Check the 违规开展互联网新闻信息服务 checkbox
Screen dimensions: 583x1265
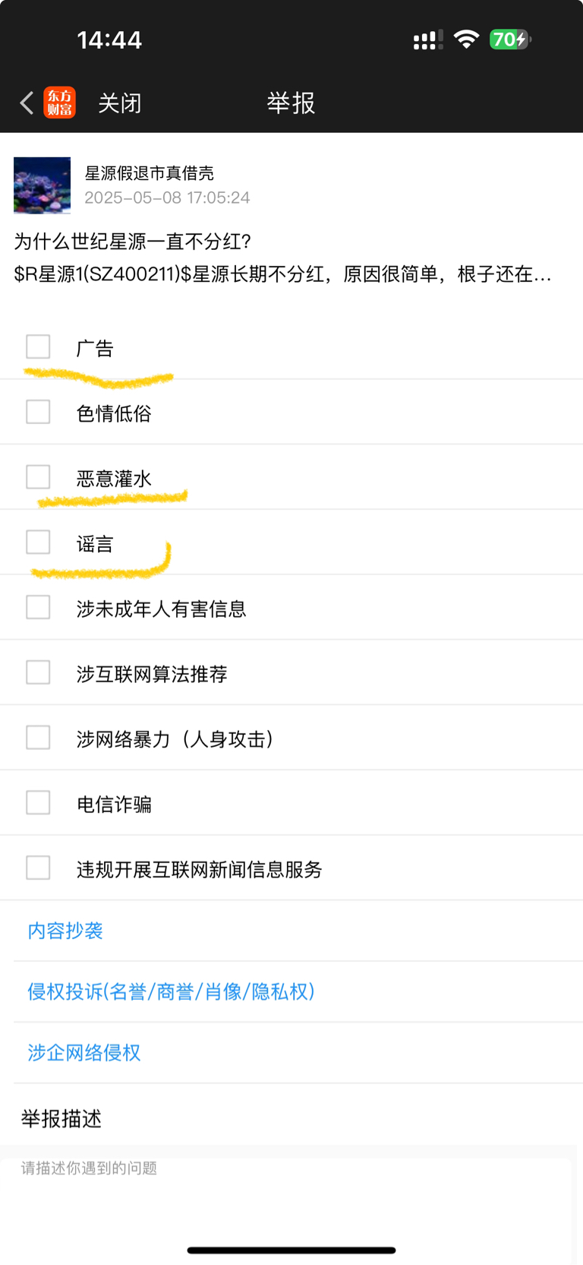click(38, 868)
